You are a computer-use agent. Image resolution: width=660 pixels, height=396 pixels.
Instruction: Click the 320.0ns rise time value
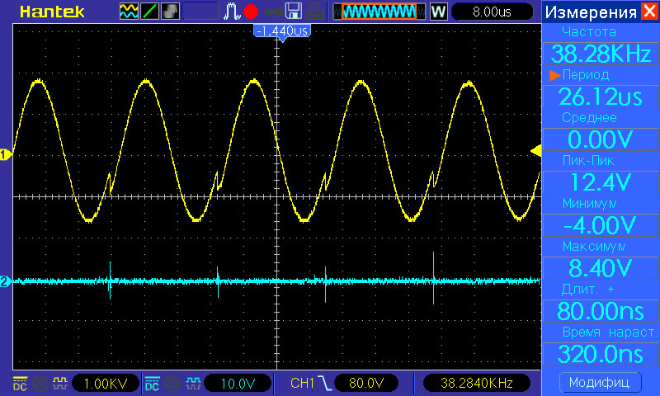pos(601,355)
